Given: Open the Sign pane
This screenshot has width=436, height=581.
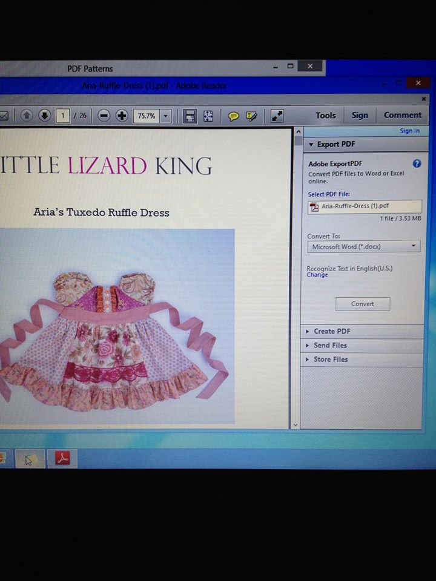Looking at the screenshot, I should [360, 115].
